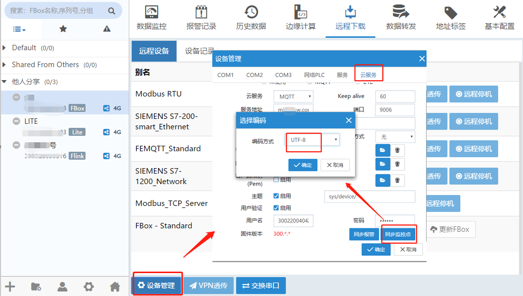Select the 网络PLC tab
The height and width of the screenshot is (296, 523).
(x=314, y=75)
